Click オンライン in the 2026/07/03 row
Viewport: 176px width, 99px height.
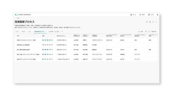tap(137, 59)
